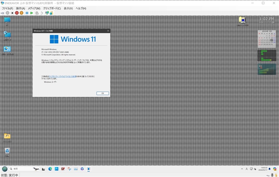Viewport: 279px width, 177px height.
Task: Toggle enhanced session mode icon
Action: [47, 13]
